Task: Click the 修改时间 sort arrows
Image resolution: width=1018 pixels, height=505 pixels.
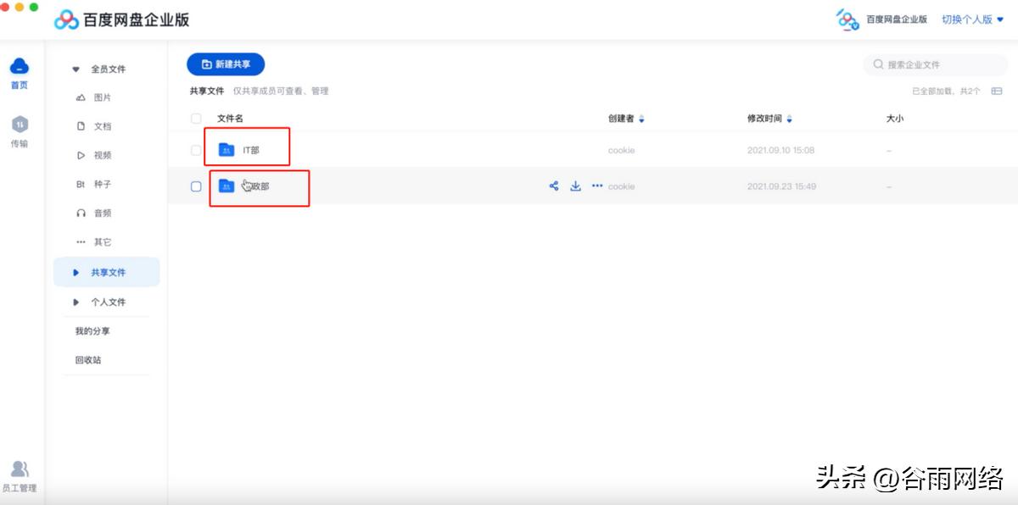Action: [x=789, y=119]
